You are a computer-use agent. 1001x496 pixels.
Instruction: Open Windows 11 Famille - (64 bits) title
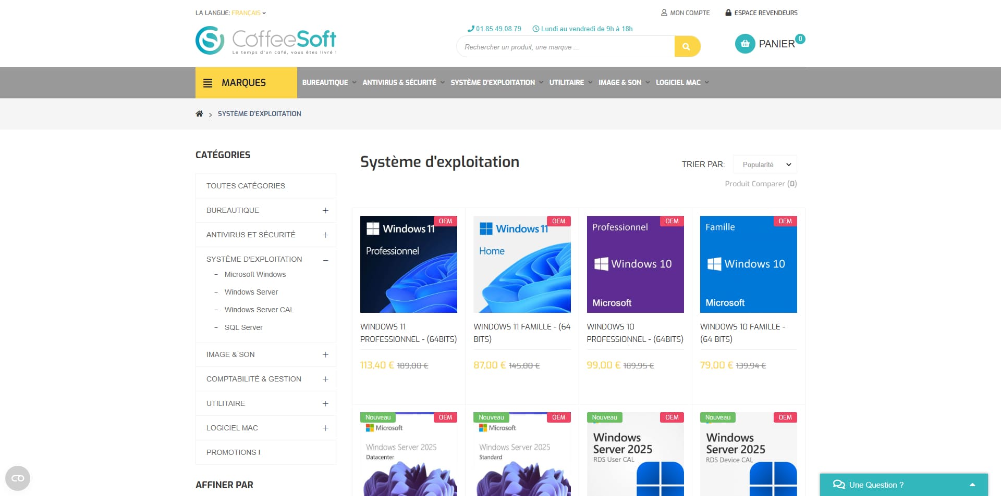[x=522, y=333]
